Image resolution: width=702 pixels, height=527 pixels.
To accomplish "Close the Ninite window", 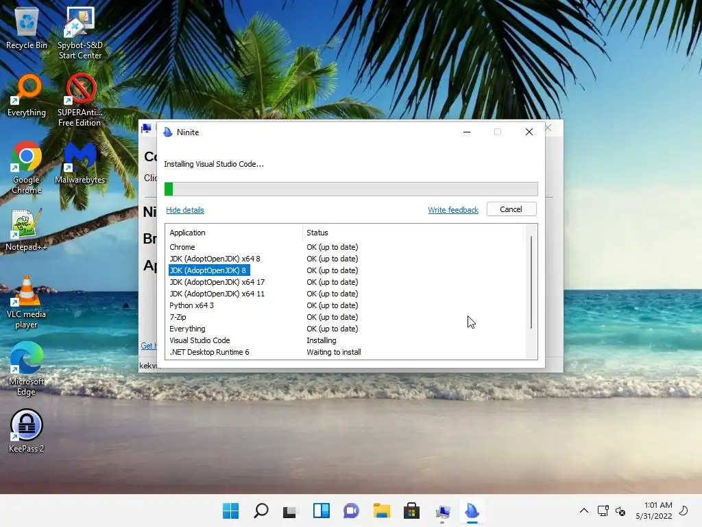I will pos(529,132).
